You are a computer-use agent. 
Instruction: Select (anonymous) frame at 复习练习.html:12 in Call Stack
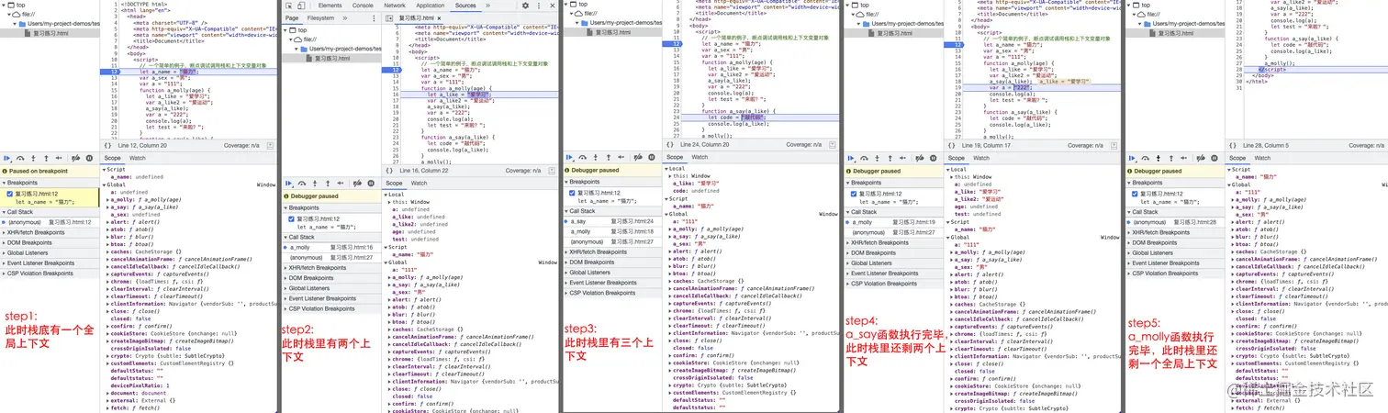50,222
